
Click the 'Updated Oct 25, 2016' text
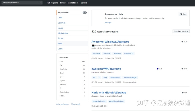click(99, 106)
